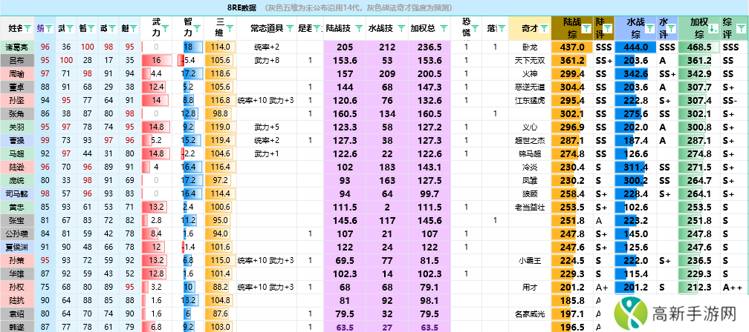749x332 pixels.
Task: Expand the 常态道具 filter dropdown
Action: coord(290,29)
